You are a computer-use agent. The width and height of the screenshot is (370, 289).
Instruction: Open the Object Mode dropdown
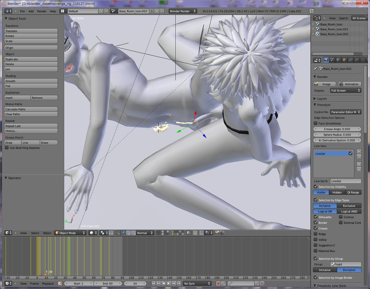(x=70, y=233)
